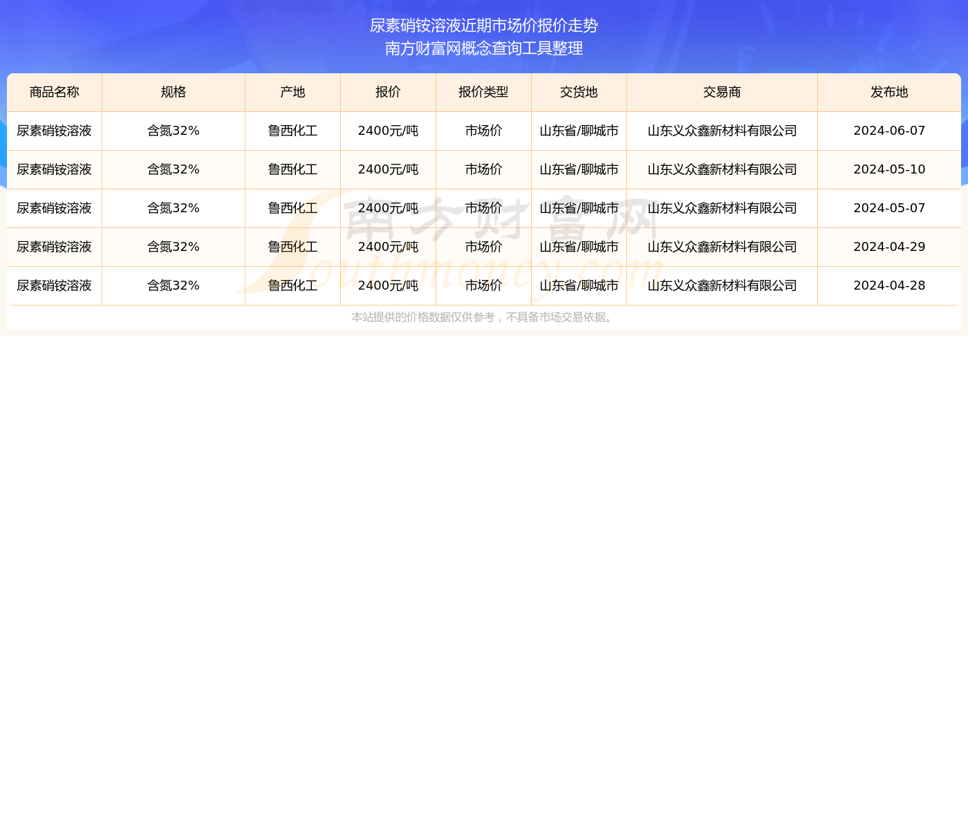
Task: Select the date 2024-05-07
Action: tap(889, 208)
